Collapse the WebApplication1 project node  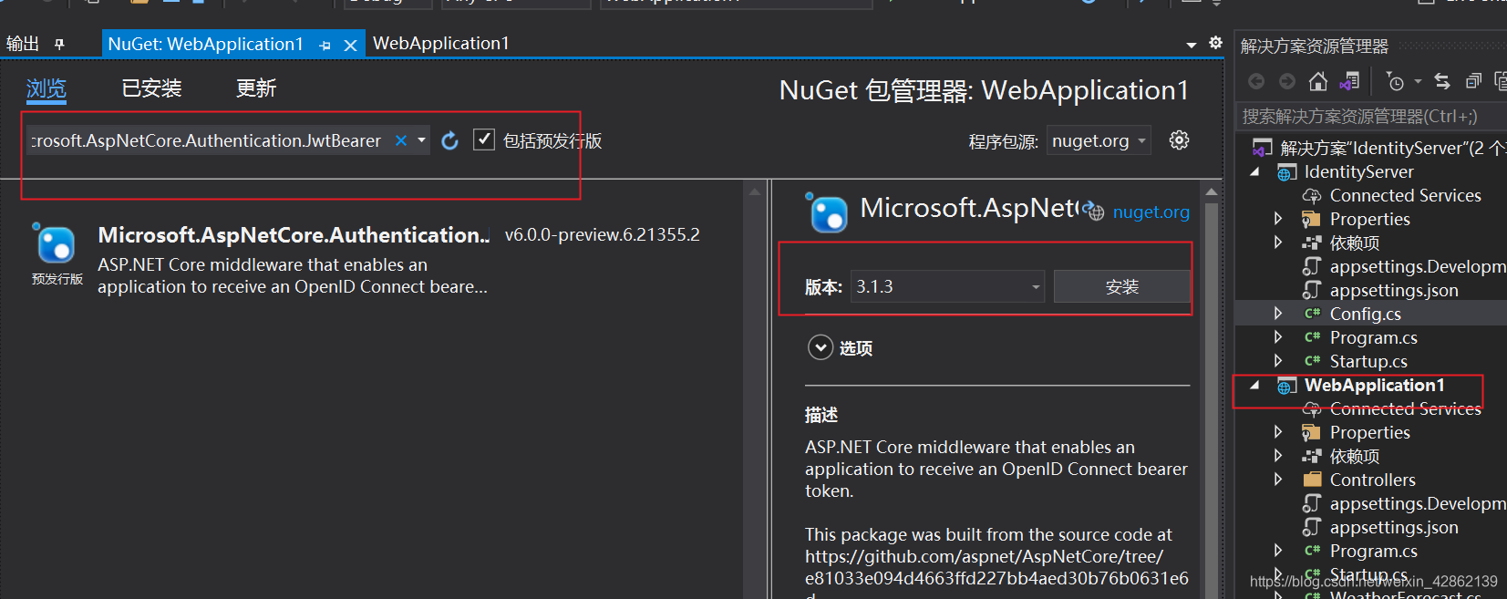[1255, 385]
